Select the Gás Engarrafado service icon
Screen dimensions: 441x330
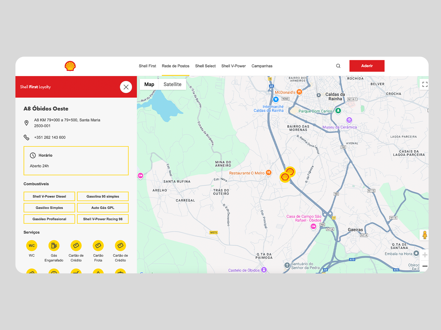tap(54, 246)
